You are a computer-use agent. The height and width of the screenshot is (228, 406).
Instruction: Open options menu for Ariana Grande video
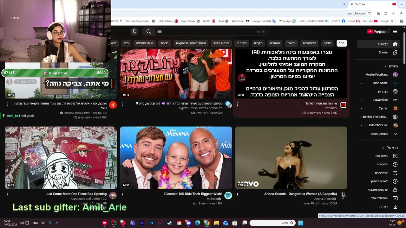237,194
